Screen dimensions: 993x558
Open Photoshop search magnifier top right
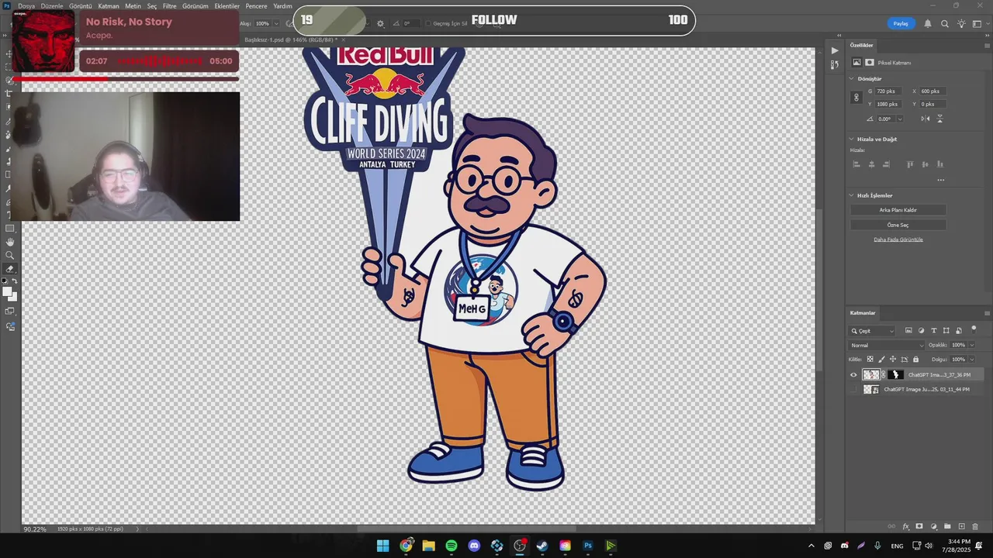944,23
